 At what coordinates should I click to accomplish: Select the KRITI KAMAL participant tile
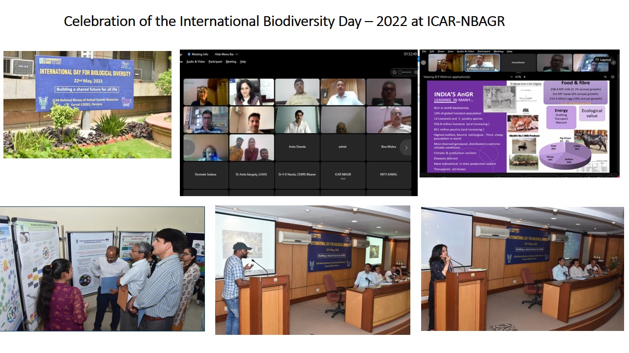point(388,175)
